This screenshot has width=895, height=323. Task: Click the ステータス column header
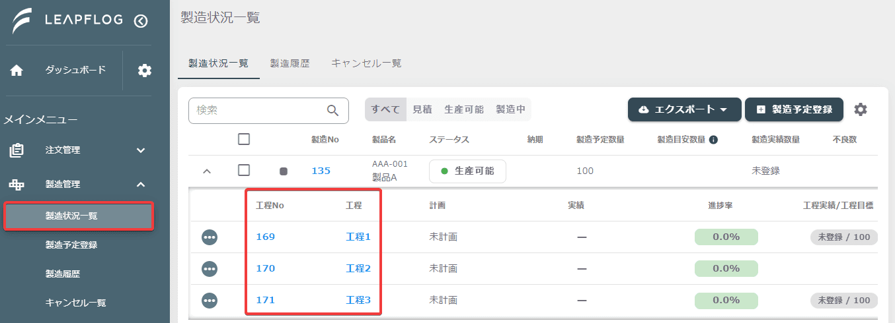tap(449, 140)
